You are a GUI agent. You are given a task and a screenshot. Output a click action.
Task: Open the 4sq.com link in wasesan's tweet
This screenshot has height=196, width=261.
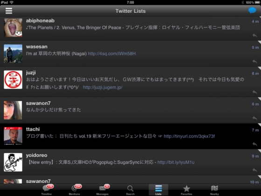tap(112, 54)
